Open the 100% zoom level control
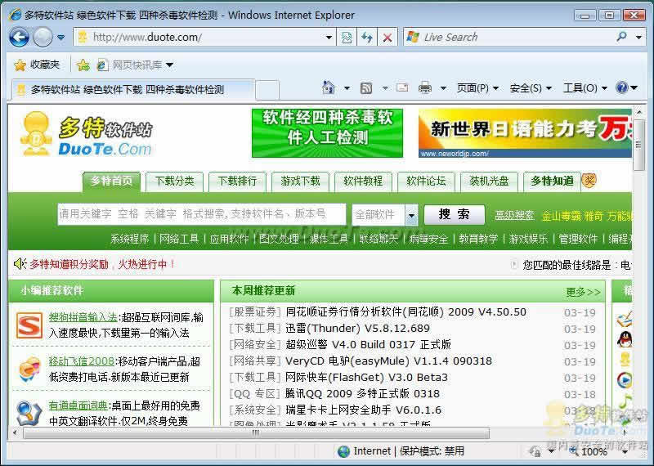654x466 pixels. coord(599,451)
